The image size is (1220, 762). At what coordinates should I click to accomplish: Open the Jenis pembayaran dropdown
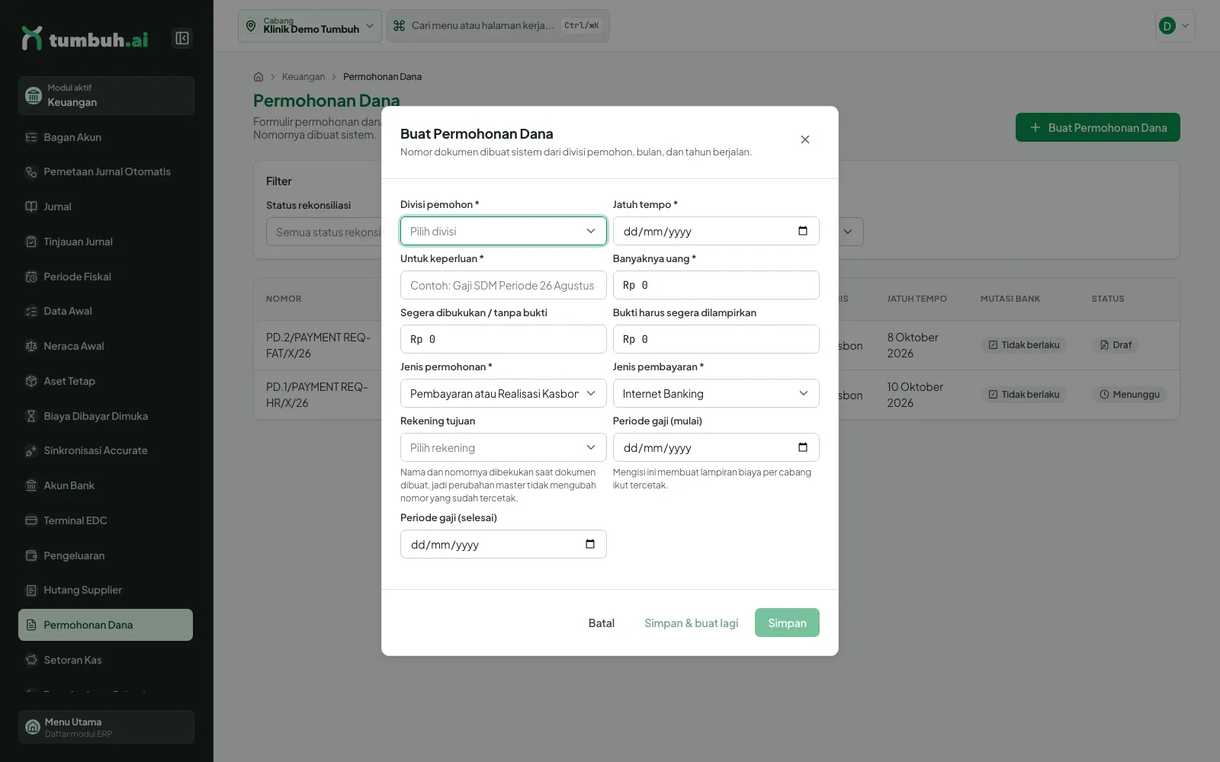tap(716, 393)
